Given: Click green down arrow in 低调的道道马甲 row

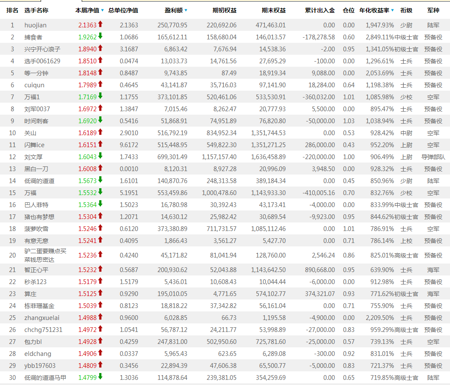Looking at the screenshot, I should coord(100,377).
